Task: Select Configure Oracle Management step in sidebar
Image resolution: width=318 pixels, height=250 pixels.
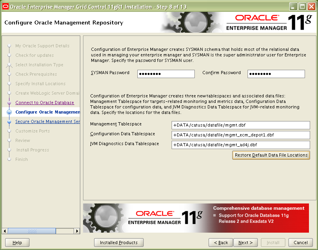Action: pyautogui.click(x=48, y=112)
